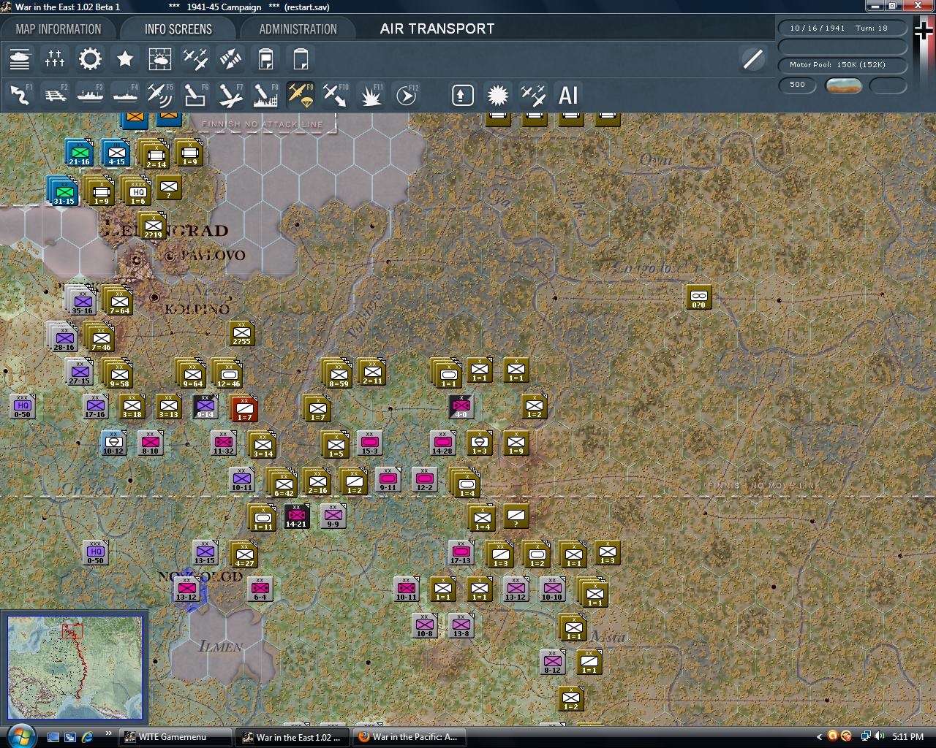The height and width of the screenshot is (748, 936).
Task: Select Move mode (F1)
Action: coord(20,95)
